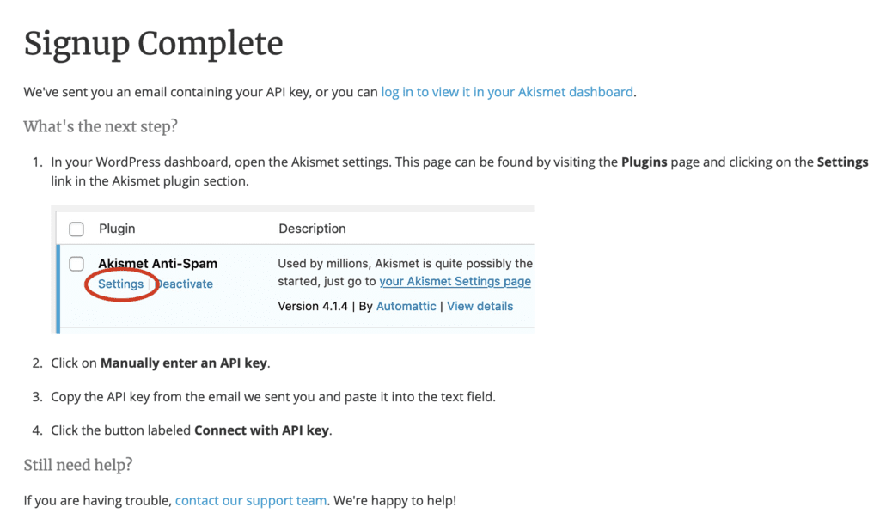Screen dimensions: 880x525
Task: Click the Description column header
Action: coord(312,229)
